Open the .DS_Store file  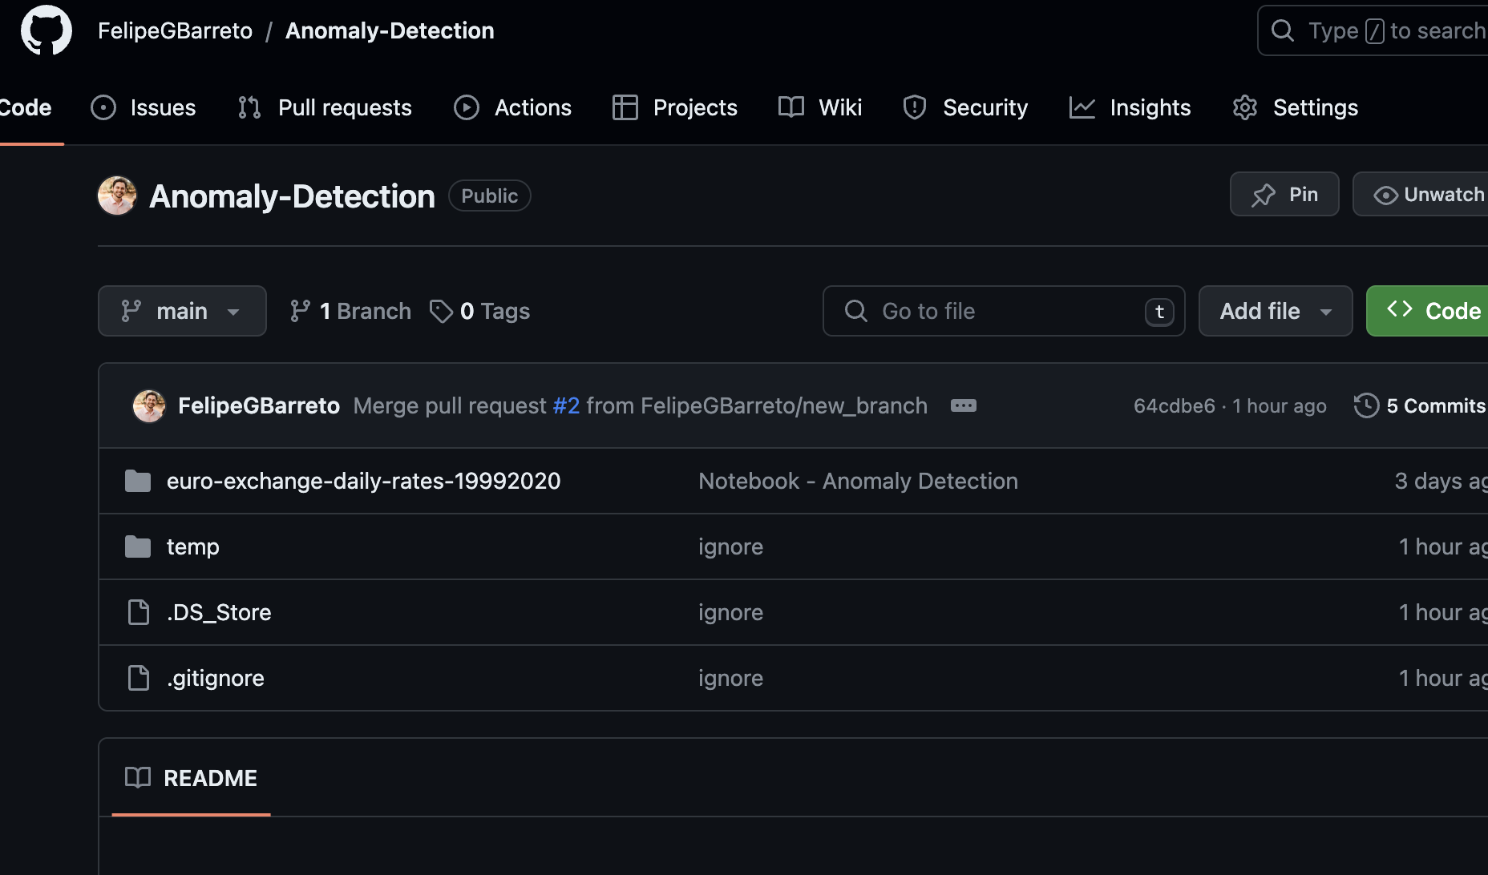[219, 612]
